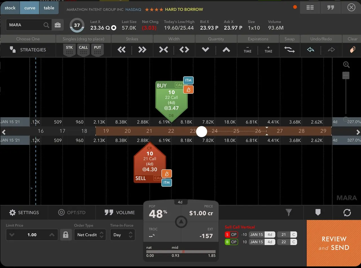The width and height of the screenshot is (361, 268).
Task: Toggle the B OP buy leg switch
Action: 231,242
